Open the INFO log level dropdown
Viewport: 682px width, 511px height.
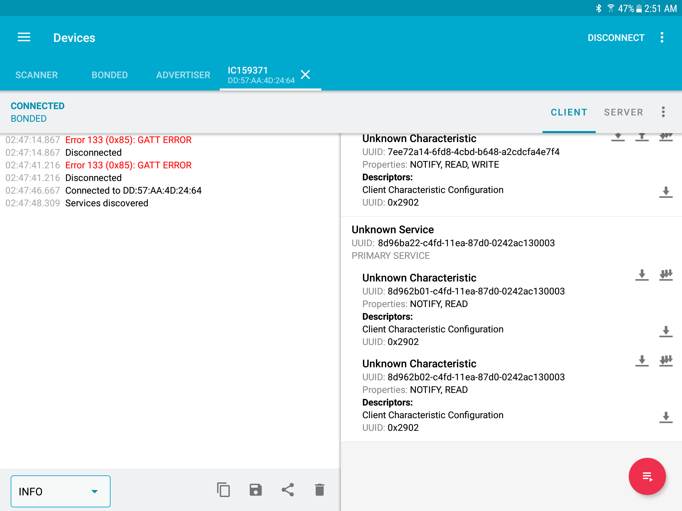point(60,491)
